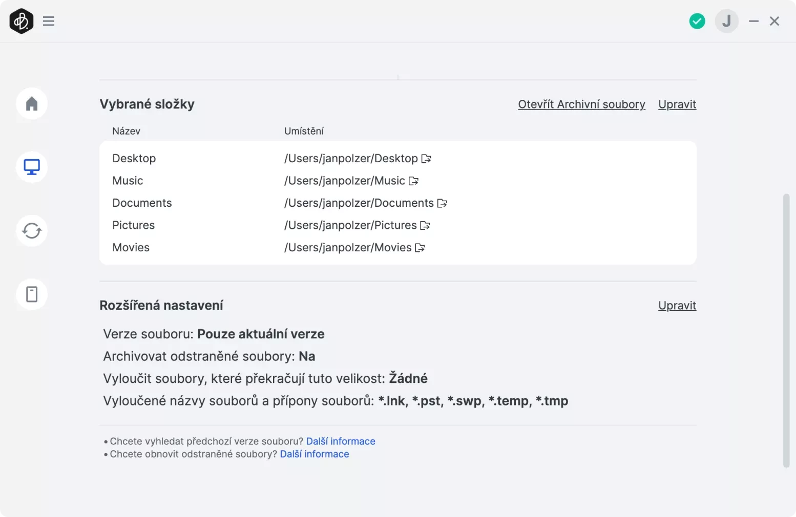Click the excluded extensions *.lnk, *.pst list

pos(473,401)
